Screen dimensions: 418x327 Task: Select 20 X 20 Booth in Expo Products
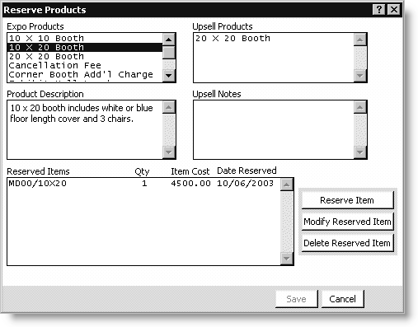[x=85, y=56]
